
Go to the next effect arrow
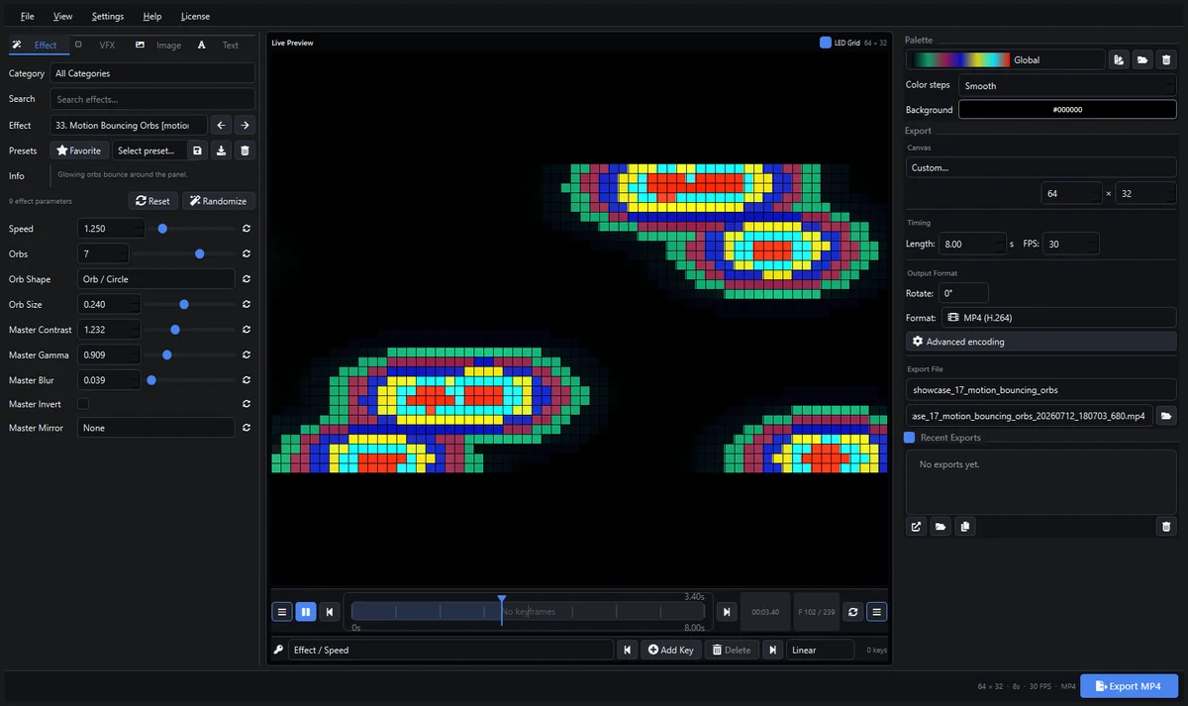pos(245,125)
